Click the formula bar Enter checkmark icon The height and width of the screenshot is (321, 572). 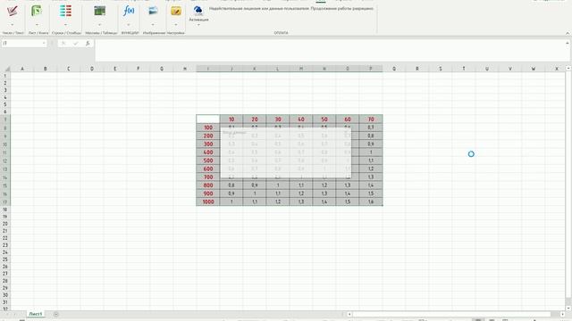(75, 44)
